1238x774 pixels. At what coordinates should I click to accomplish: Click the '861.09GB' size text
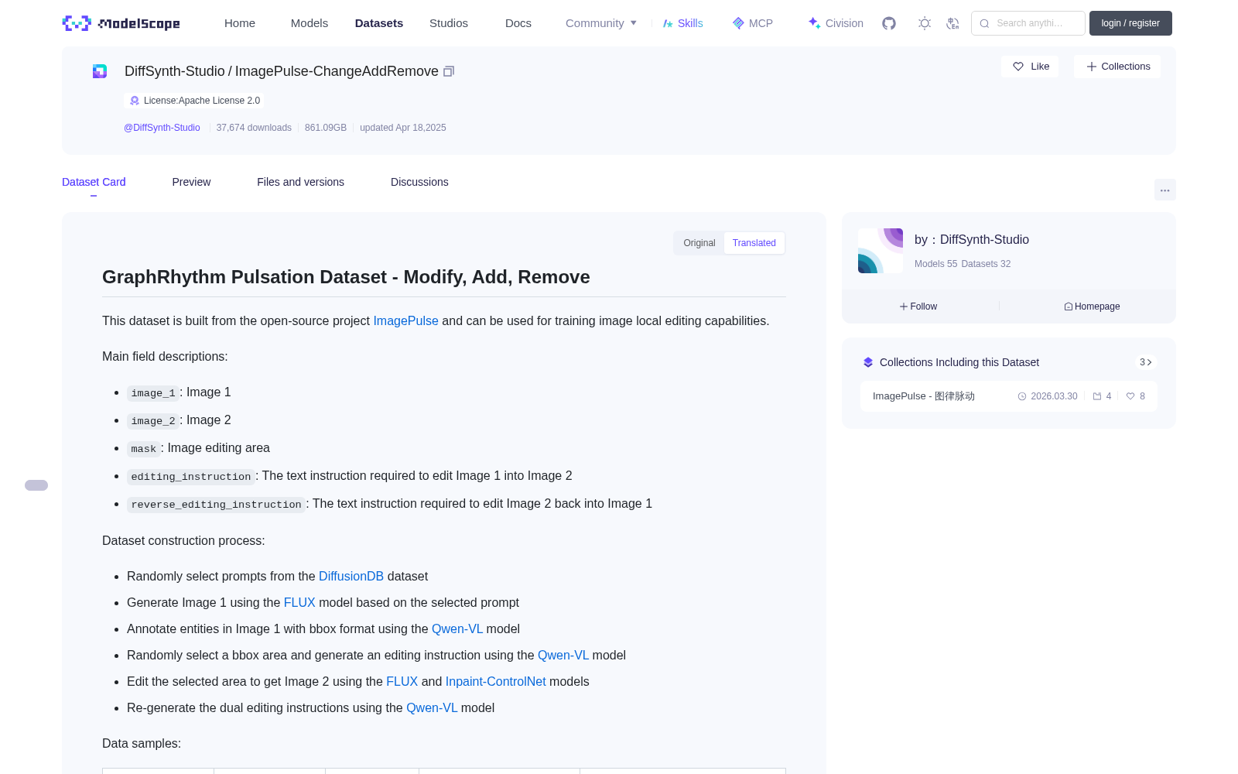click(x=326, y=128)
